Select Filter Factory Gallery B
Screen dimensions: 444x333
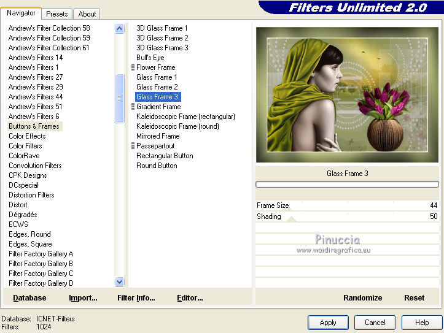pyautogui.click(x=41, y=264)
